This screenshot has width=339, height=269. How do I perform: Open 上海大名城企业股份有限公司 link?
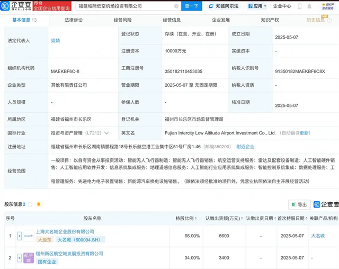[65, 231]
